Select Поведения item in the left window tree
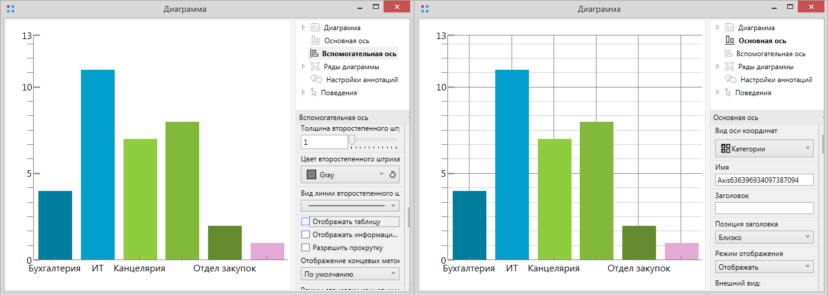 click(x=339, y=93)
